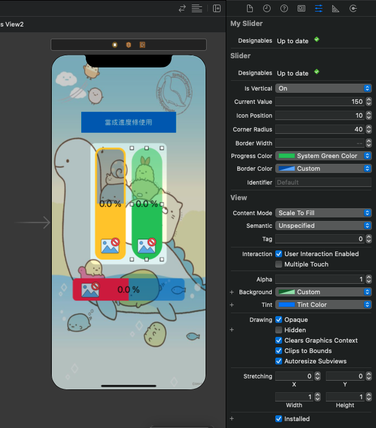This screenshot has height=428, width=376.
Task: Open the Attributes inspector tab
Action: point(318,9)
